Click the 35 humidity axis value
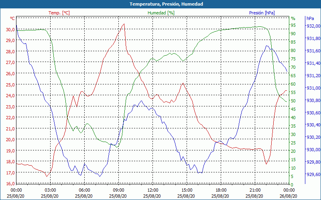 tap(293, 126)
